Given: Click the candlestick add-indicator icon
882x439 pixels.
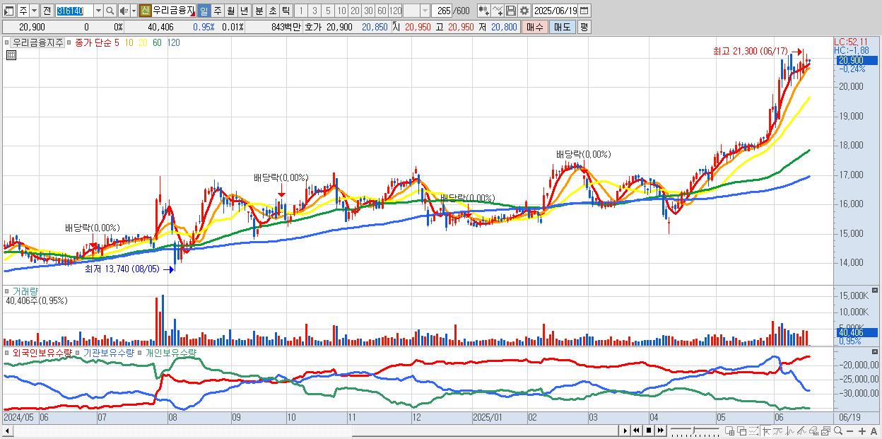Looking at the screenshot, I should pyautogui.click(x=484, y=11).
